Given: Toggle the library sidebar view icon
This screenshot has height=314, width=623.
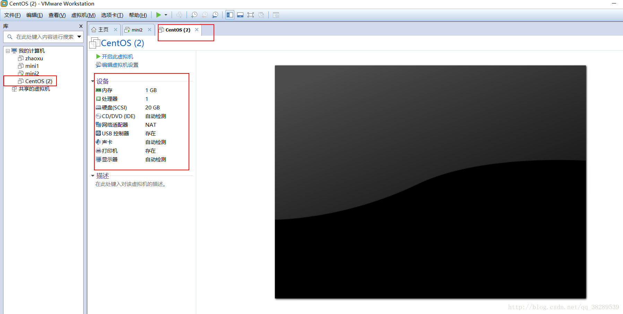Looking at the screenshot, I should [230, 15].
